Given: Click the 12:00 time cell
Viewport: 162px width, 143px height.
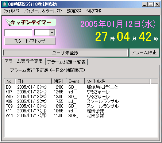Looking at the screenshot, I should click(x=58, y=87).
